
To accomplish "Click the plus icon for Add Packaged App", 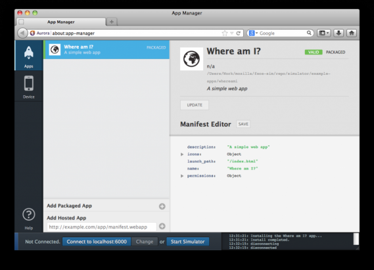I will point(162,206).
